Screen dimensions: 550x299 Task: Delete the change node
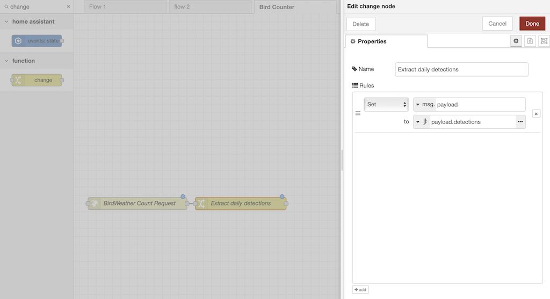(x=360, y=24)
